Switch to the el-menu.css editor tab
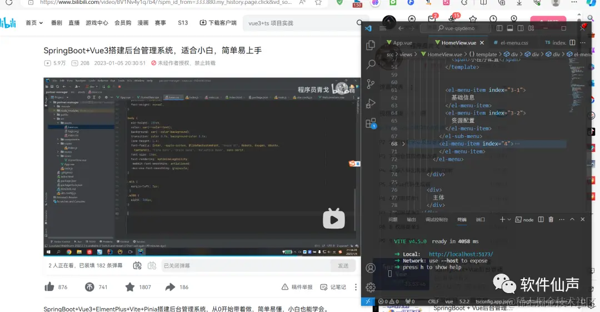Image resolution: width=600 pixels, height=312 pixels. (511, 42)
